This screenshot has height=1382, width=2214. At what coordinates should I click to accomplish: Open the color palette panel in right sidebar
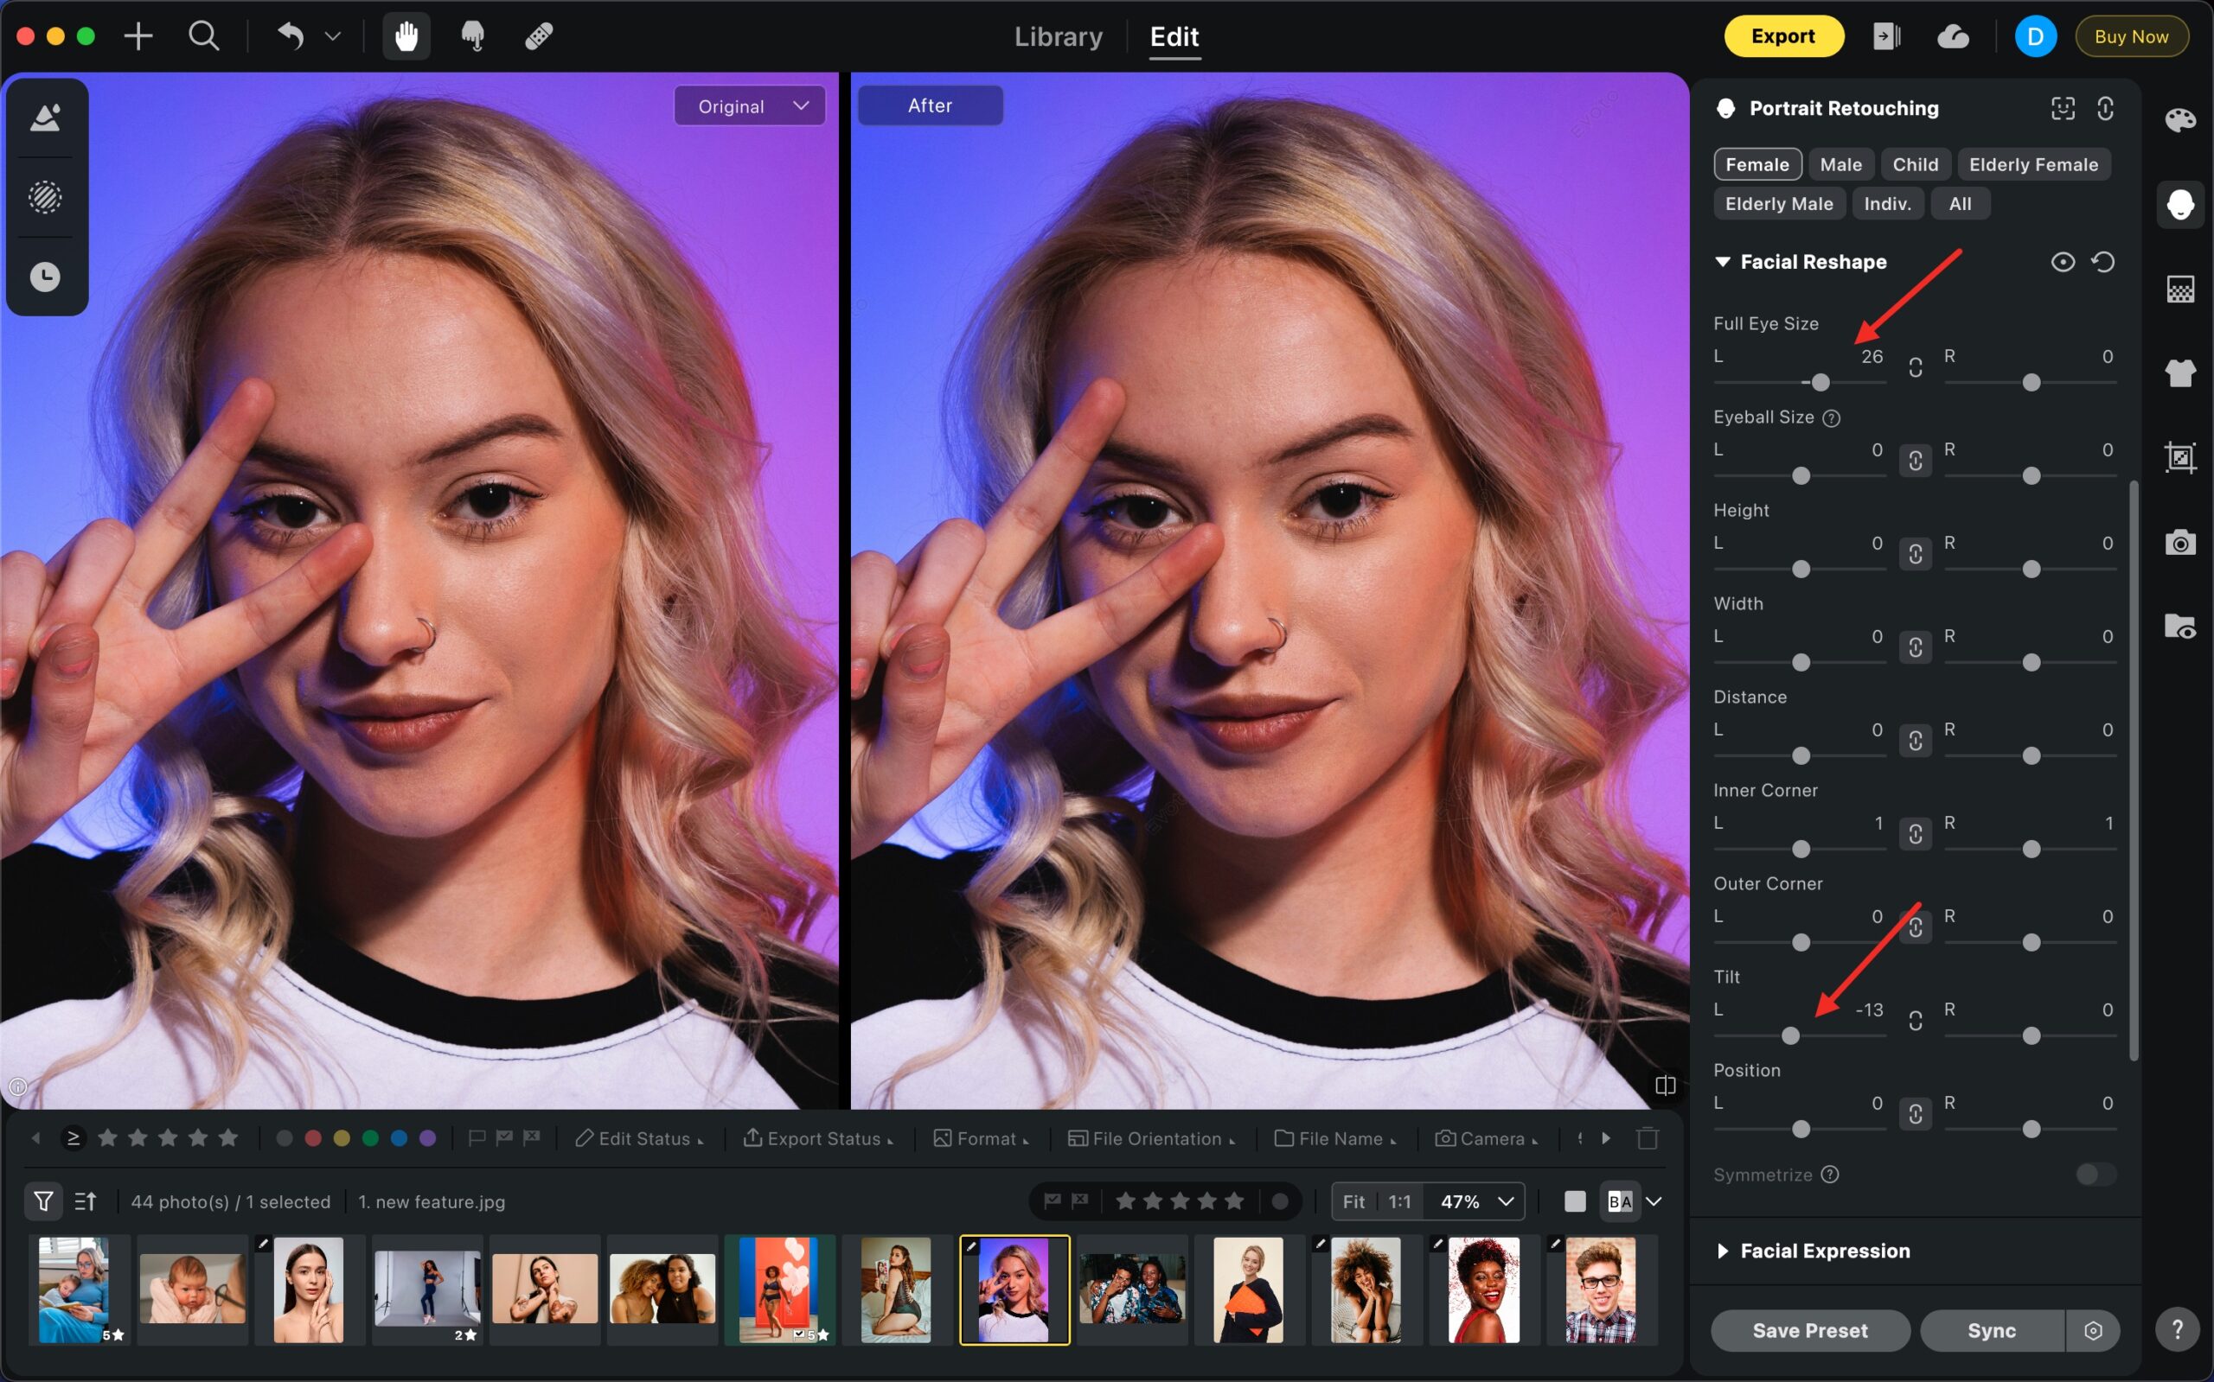pyautogui.click(x=2180, y=120)
